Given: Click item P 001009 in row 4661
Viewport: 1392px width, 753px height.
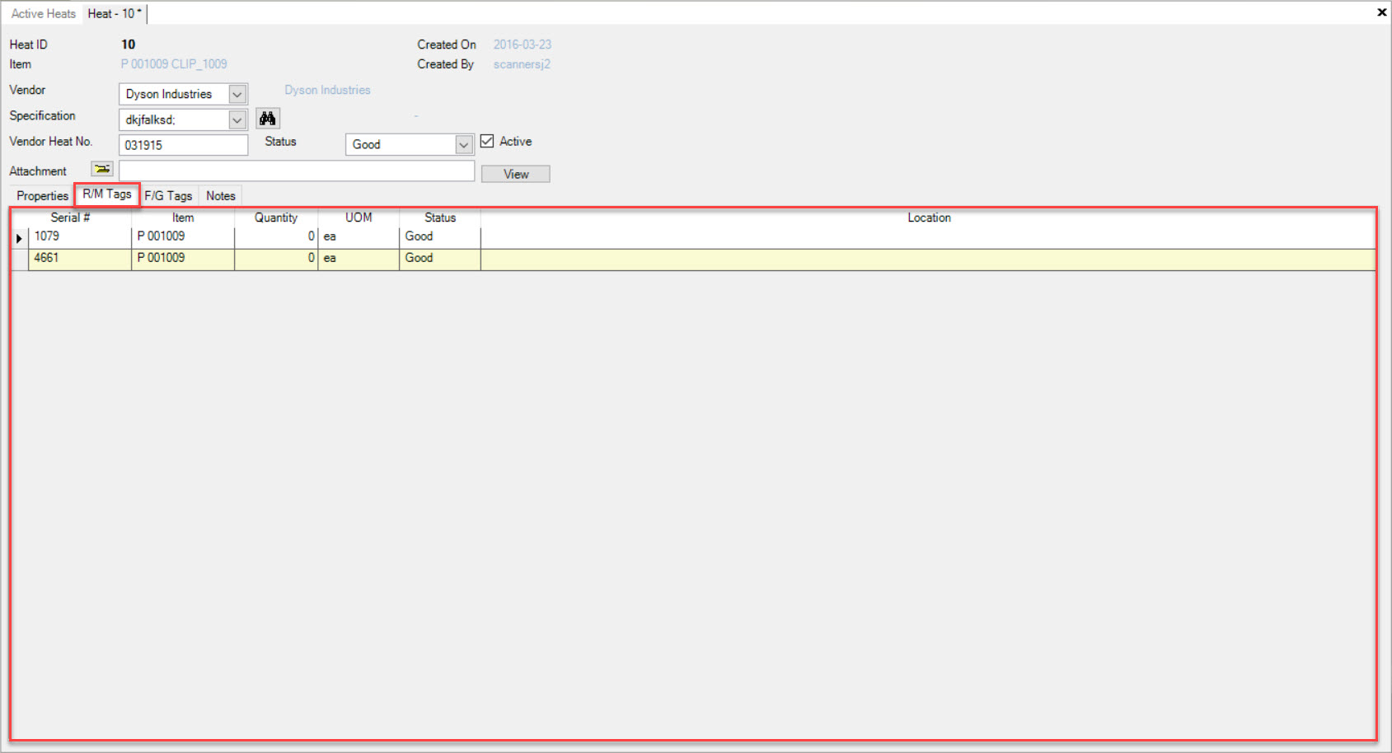Looking at the screenshot, I should 183,259.
